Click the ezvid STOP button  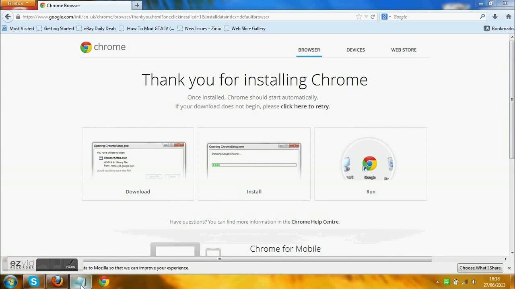click(57, 265)
